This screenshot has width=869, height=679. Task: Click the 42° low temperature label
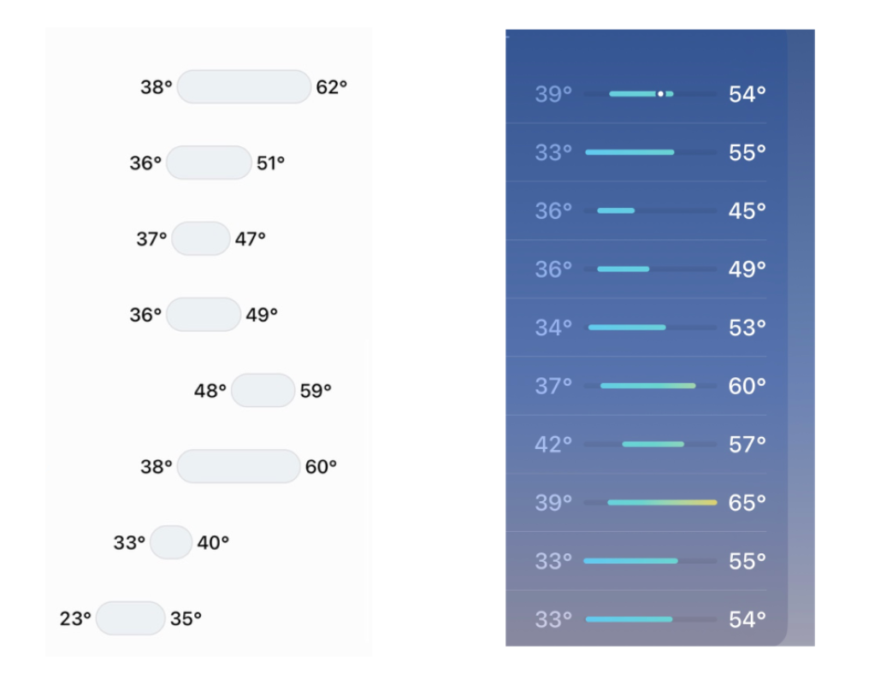[555, 444]
